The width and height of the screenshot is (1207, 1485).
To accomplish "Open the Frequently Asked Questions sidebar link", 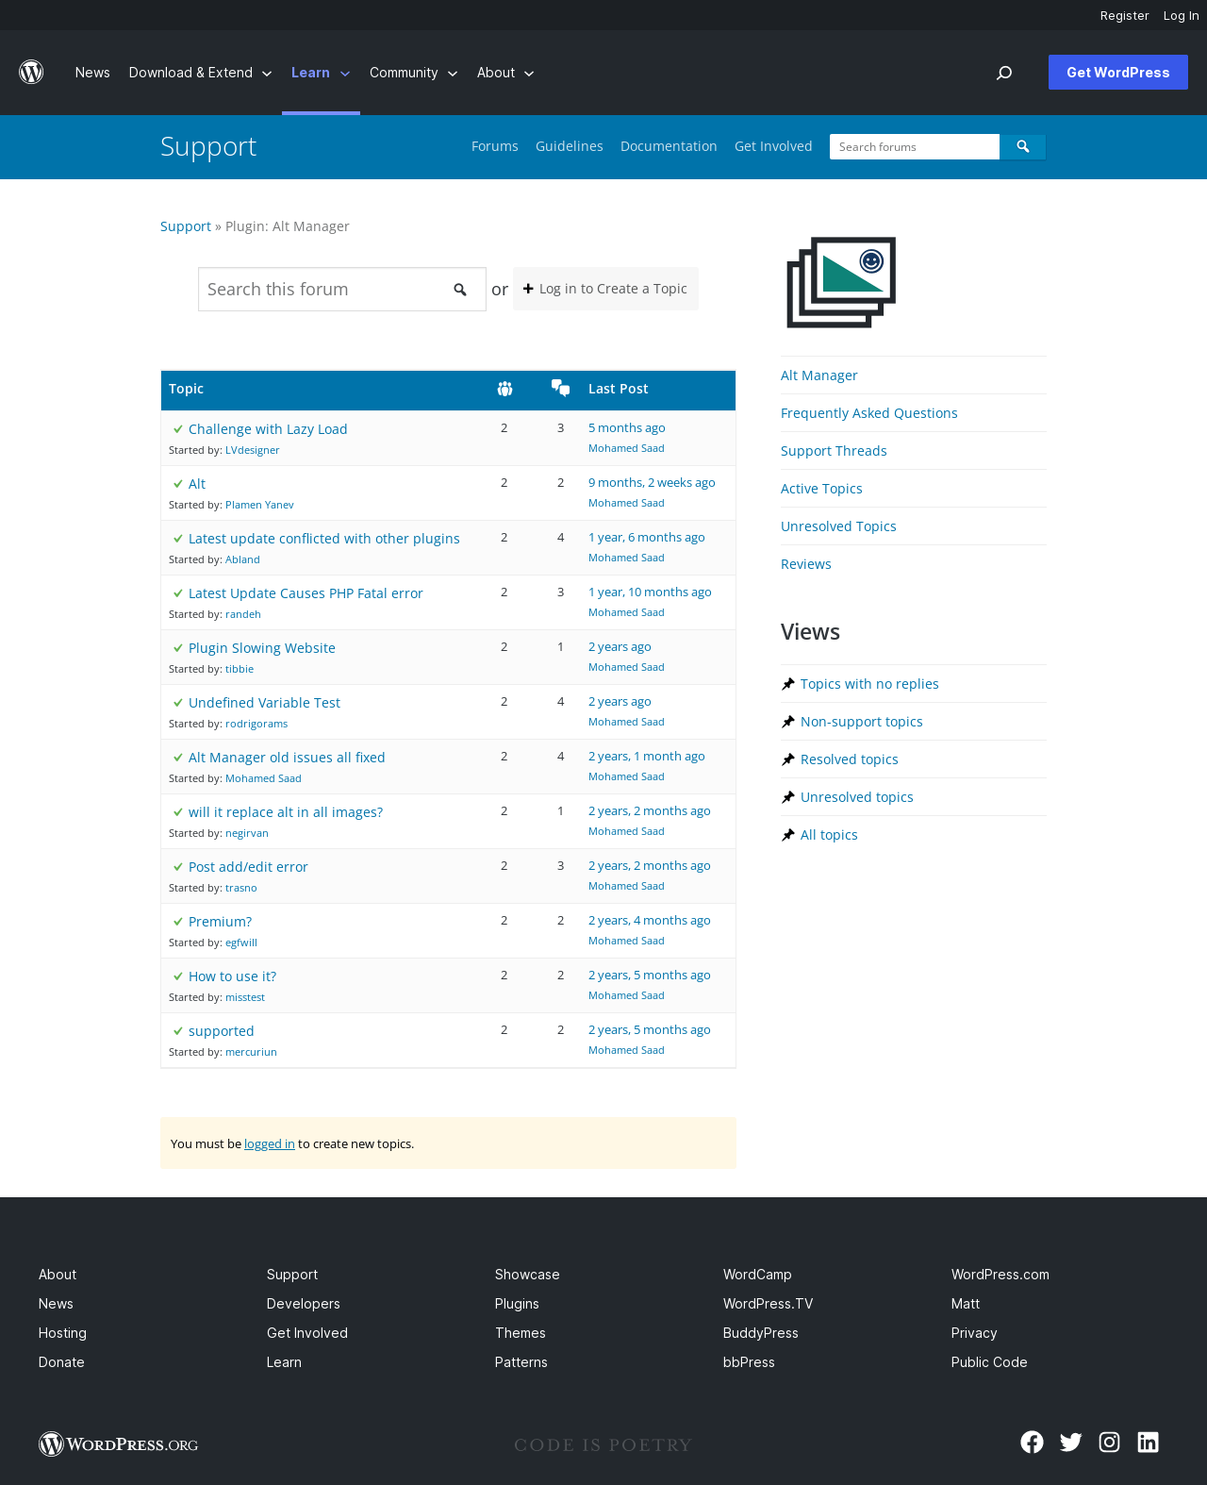I will [x=869, y=413].
